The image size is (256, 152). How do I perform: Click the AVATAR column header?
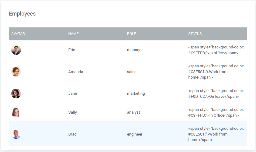pyautogui.click(x=18, y=34)
